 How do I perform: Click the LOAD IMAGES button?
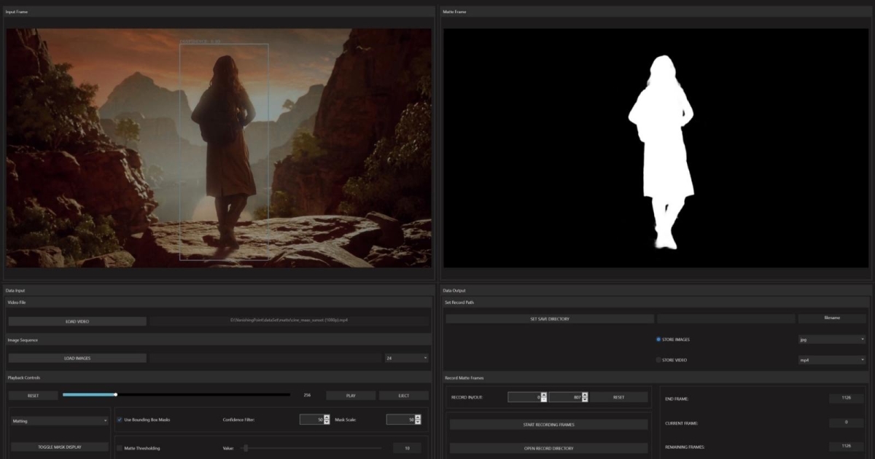point(77,358)
